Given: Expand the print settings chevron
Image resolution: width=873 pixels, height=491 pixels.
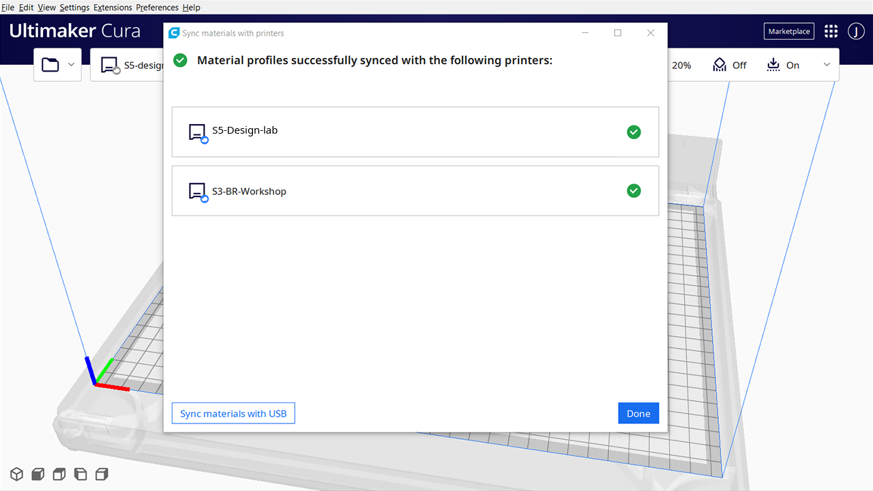Looking at the screenshot, I should tap(827, 65).
